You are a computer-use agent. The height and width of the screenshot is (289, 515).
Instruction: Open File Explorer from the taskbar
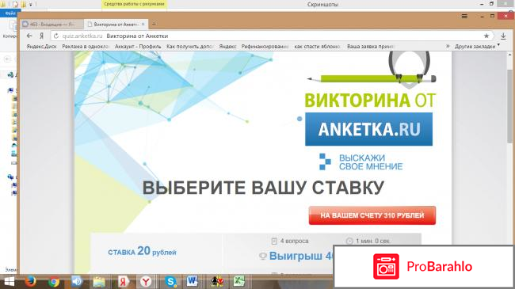click(99, 282)
